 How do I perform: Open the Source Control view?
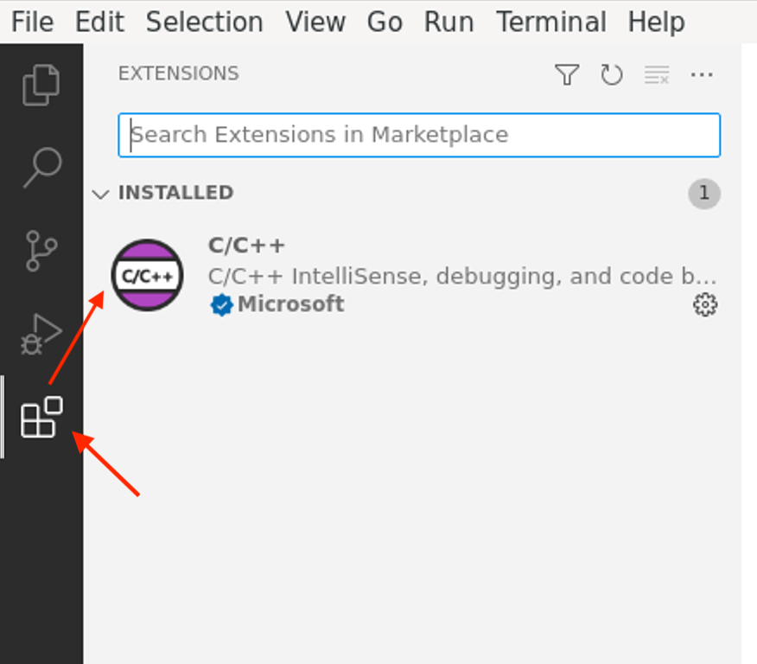point(41,251)
